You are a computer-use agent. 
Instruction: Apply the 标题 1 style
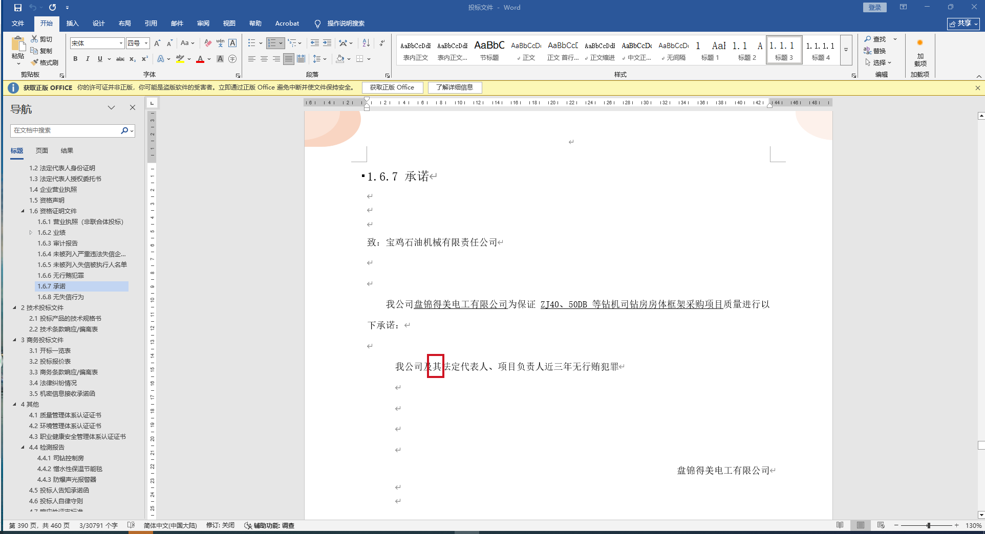pyautogui.click(x=710, y=51)
